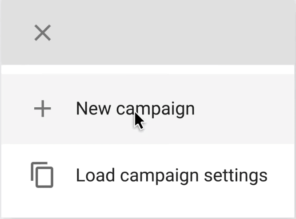Click the overlapping squares duplicate icon

(x=42, y=175)
